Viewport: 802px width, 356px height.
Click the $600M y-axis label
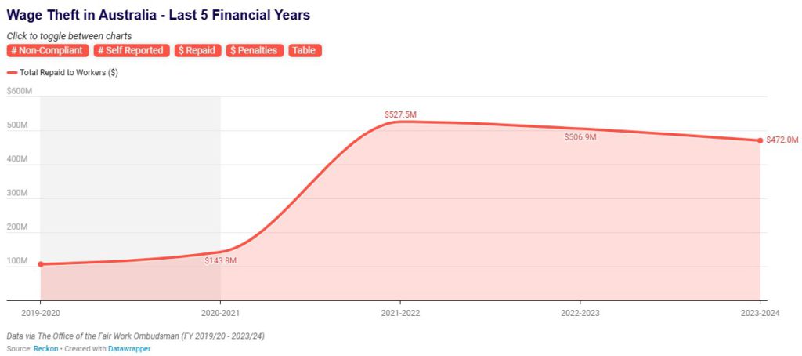pos(19,91)
